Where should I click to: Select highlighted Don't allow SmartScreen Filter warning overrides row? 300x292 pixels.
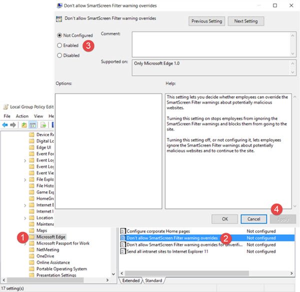207,238
